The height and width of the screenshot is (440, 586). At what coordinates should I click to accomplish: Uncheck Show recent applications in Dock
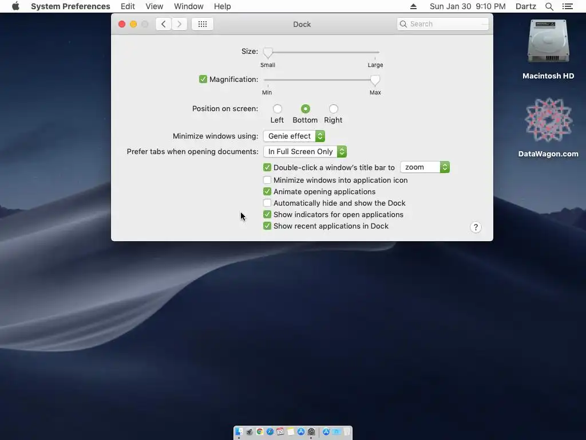coord(267,226)
